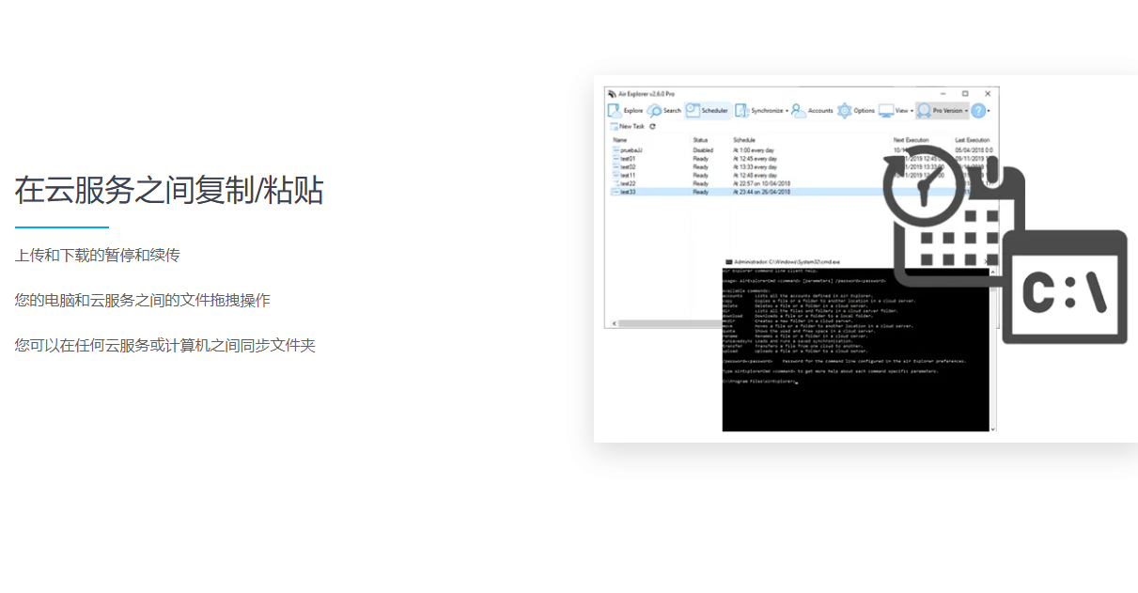
Task: Click the task icon of pruebaJJ
Action: coord(616,150)
